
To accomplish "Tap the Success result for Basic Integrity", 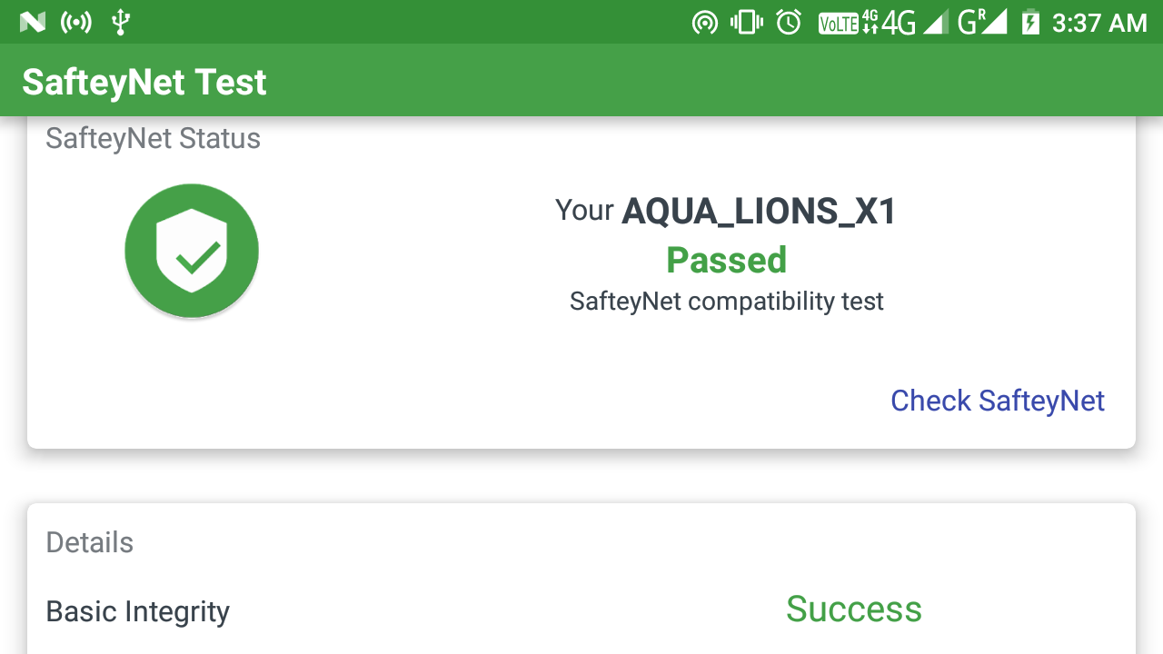I will coord(853,609).
